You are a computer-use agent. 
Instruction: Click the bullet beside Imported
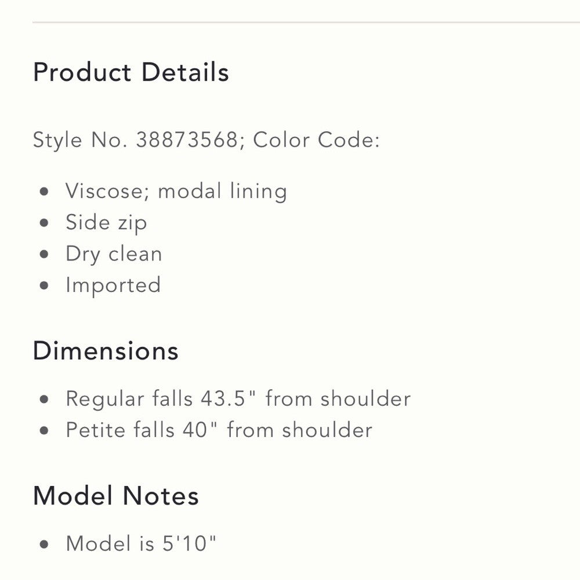(x=44, y=286)
